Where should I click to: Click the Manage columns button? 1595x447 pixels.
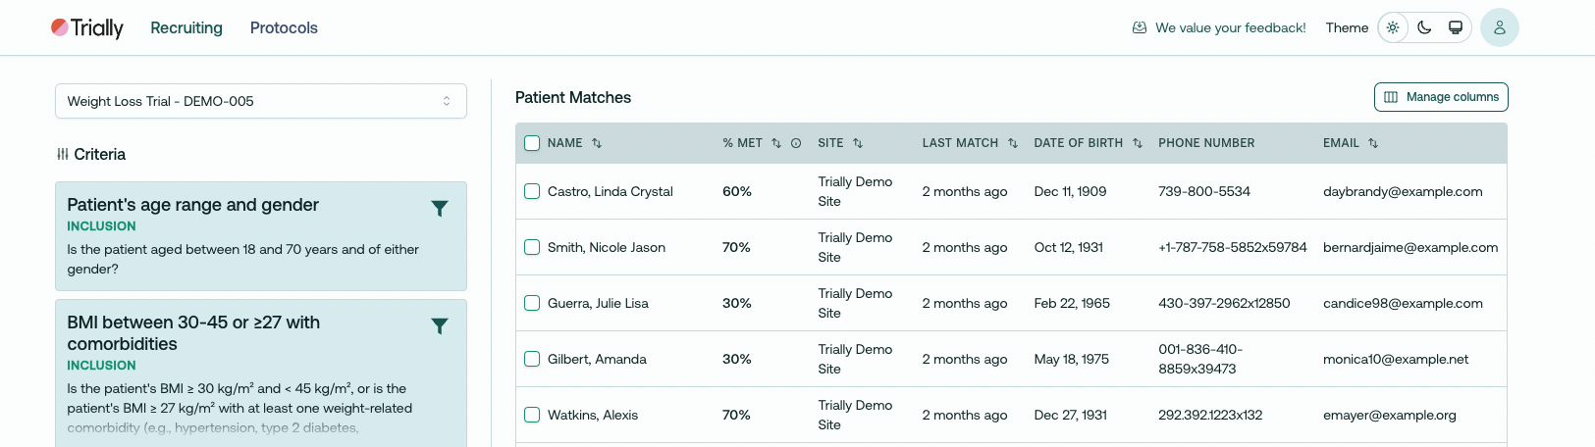[x=1441, y=97]
